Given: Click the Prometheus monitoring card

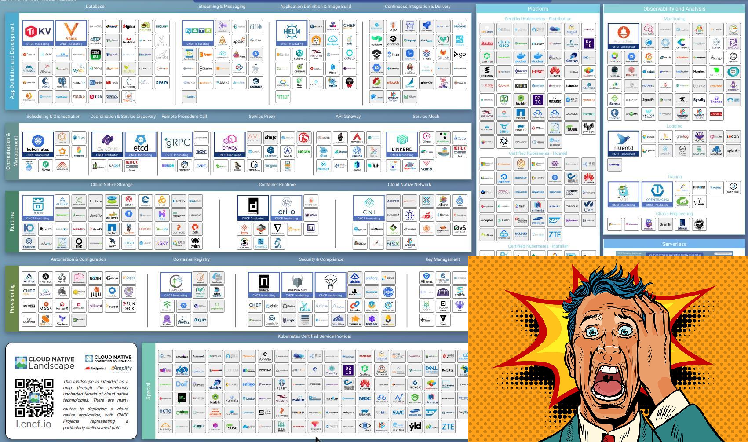Looking at the screenshot, I should coord(623,36).
